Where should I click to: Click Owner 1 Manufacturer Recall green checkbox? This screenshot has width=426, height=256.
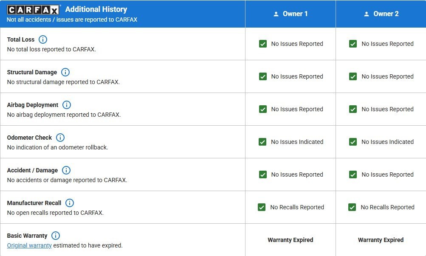(x=262, y=207)
